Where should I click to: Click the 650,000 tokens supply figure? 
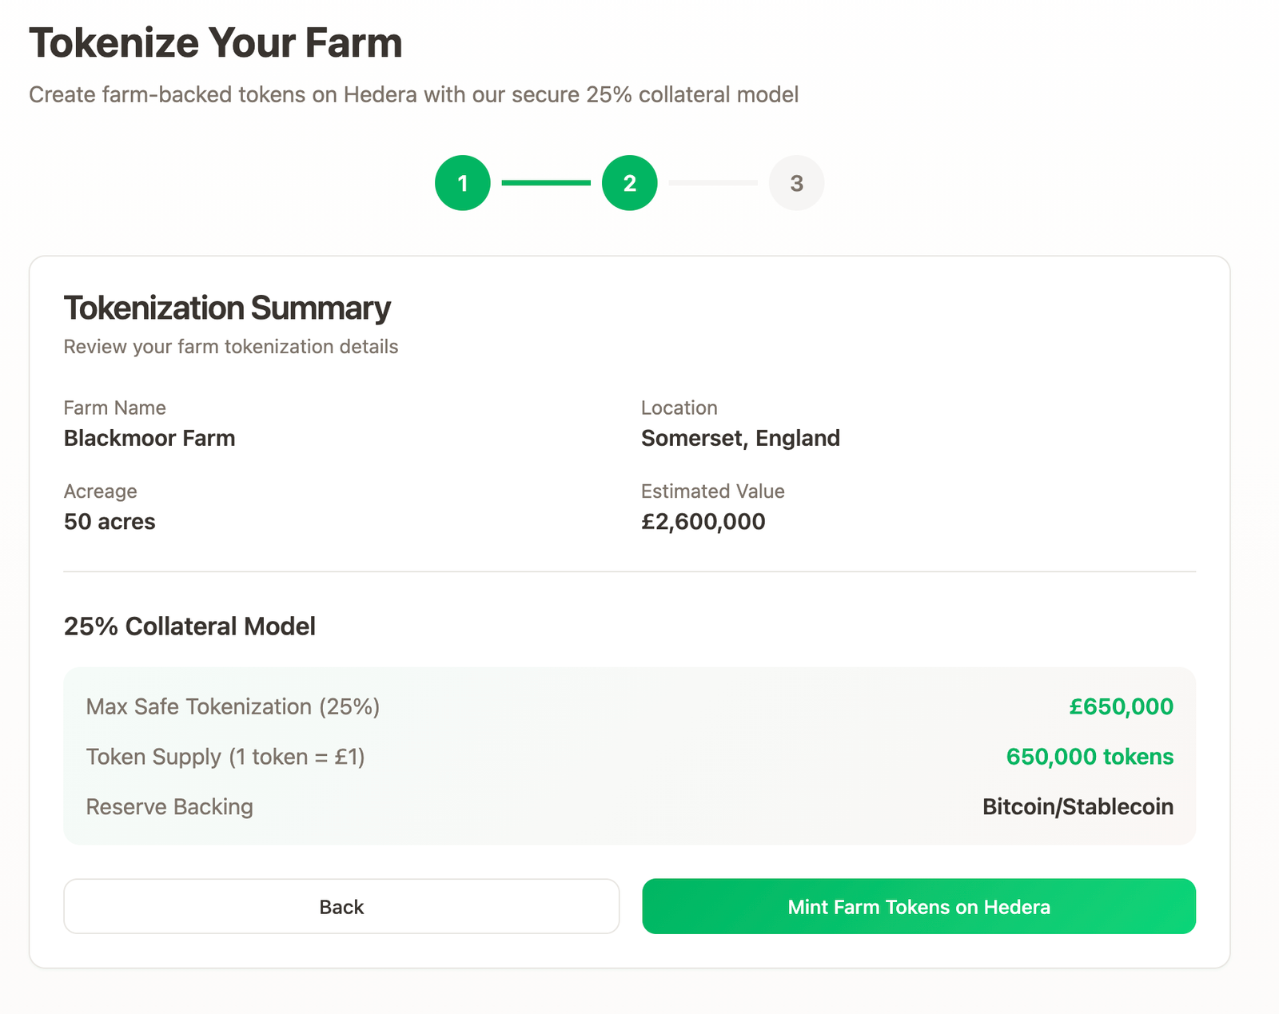point(1090,757)
